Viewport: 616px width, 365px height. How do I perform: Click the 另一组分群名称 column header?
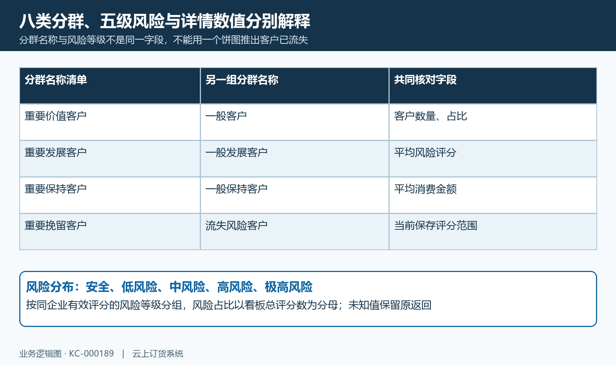295,86
